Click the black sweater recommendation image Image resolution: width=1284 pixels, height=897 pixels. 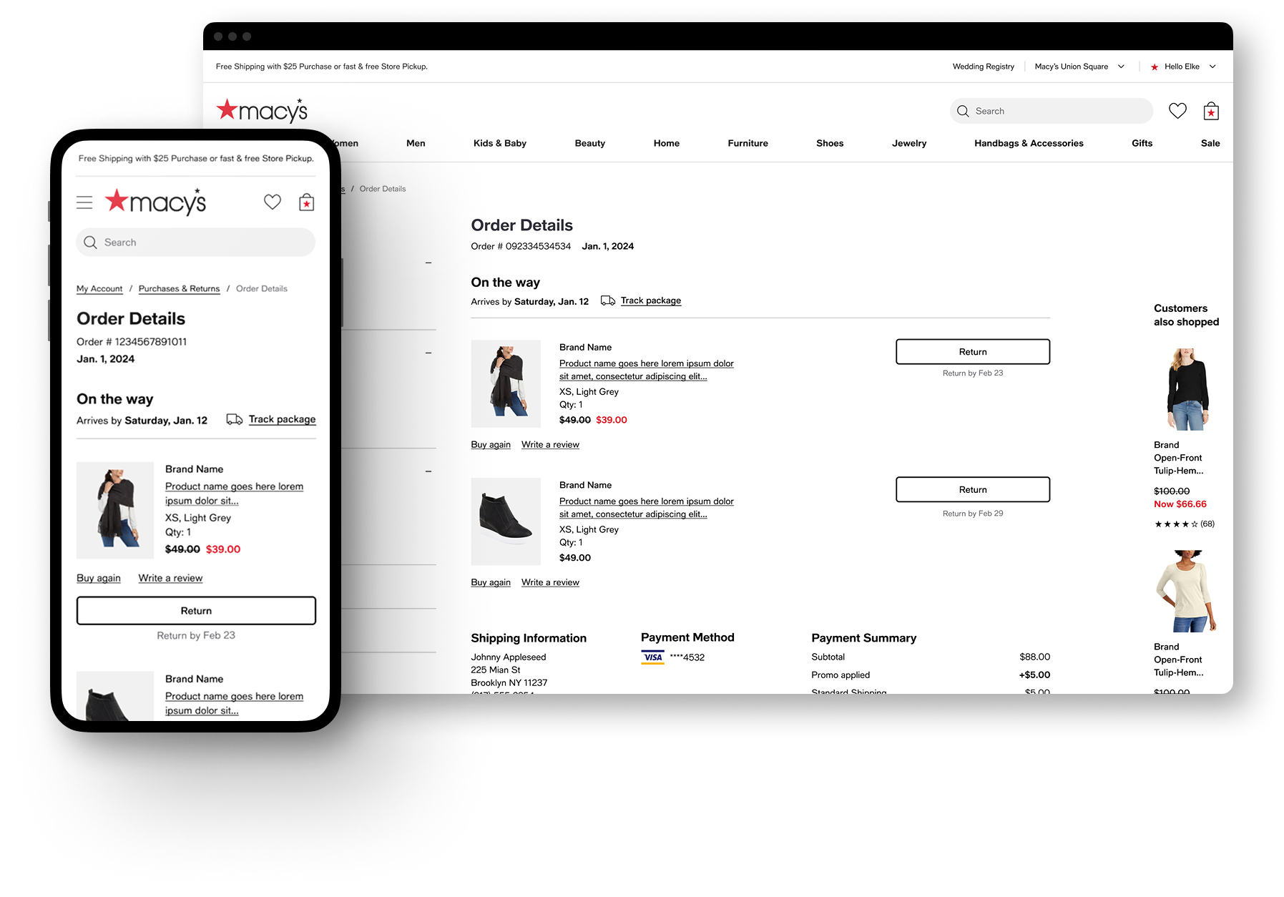click(x=1187, y=389)
